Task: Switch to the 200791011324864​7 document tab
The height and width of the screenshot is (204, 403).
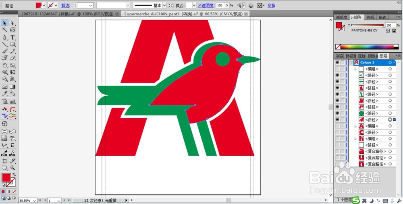Action: (67, 14)
